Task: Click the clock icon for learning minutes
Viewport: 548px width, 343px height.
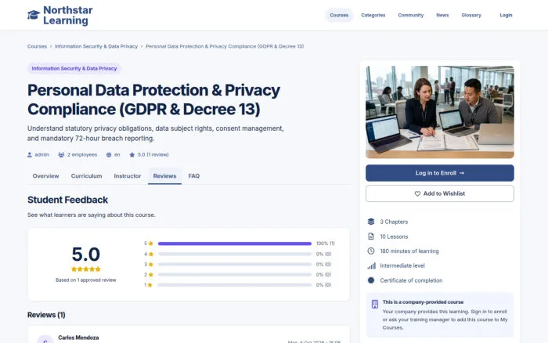Action: point(371,251)
